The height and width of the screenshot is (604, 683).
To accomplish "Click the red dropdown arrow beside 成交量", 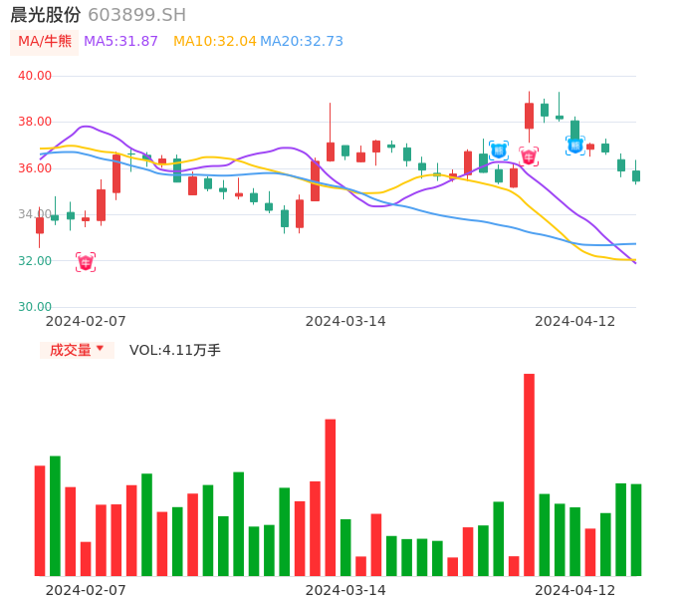I will tap(100, 350).
